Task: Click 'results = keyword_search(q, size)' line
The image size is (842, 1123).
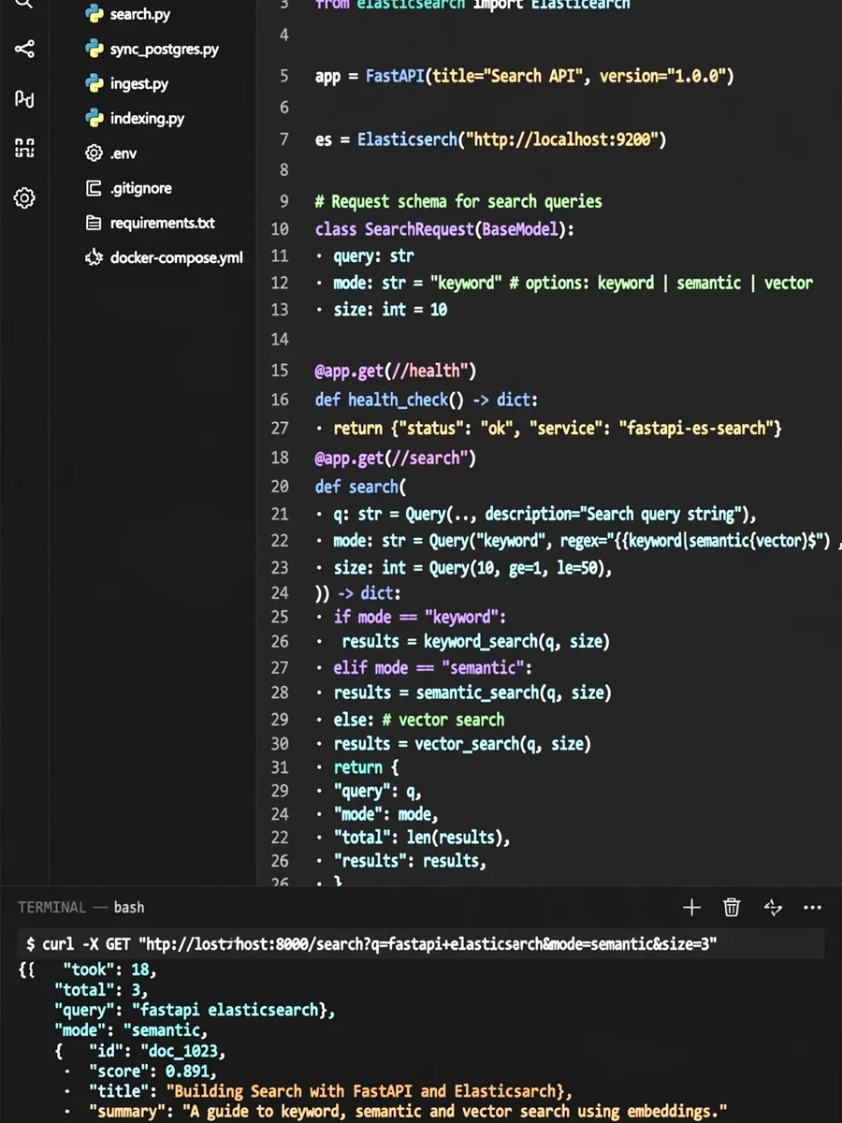Action: (x=475, y=641)
